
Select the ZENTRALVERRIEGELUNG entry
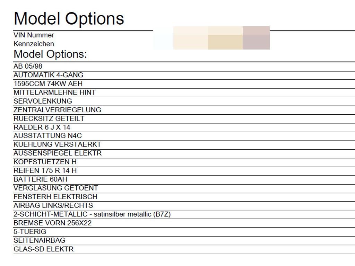57,110
